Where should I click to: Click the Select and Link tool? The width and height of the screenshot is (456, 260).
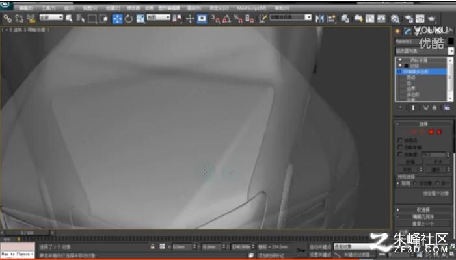[x=8, y=19]
